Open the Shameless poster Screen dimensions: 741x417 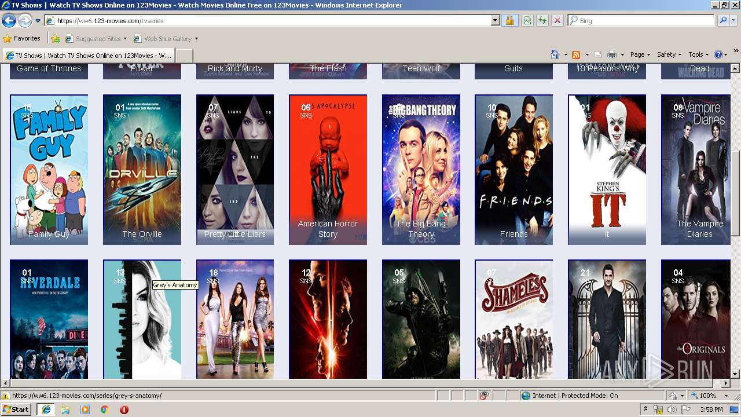pyautogui.click(x=513, y=319)
